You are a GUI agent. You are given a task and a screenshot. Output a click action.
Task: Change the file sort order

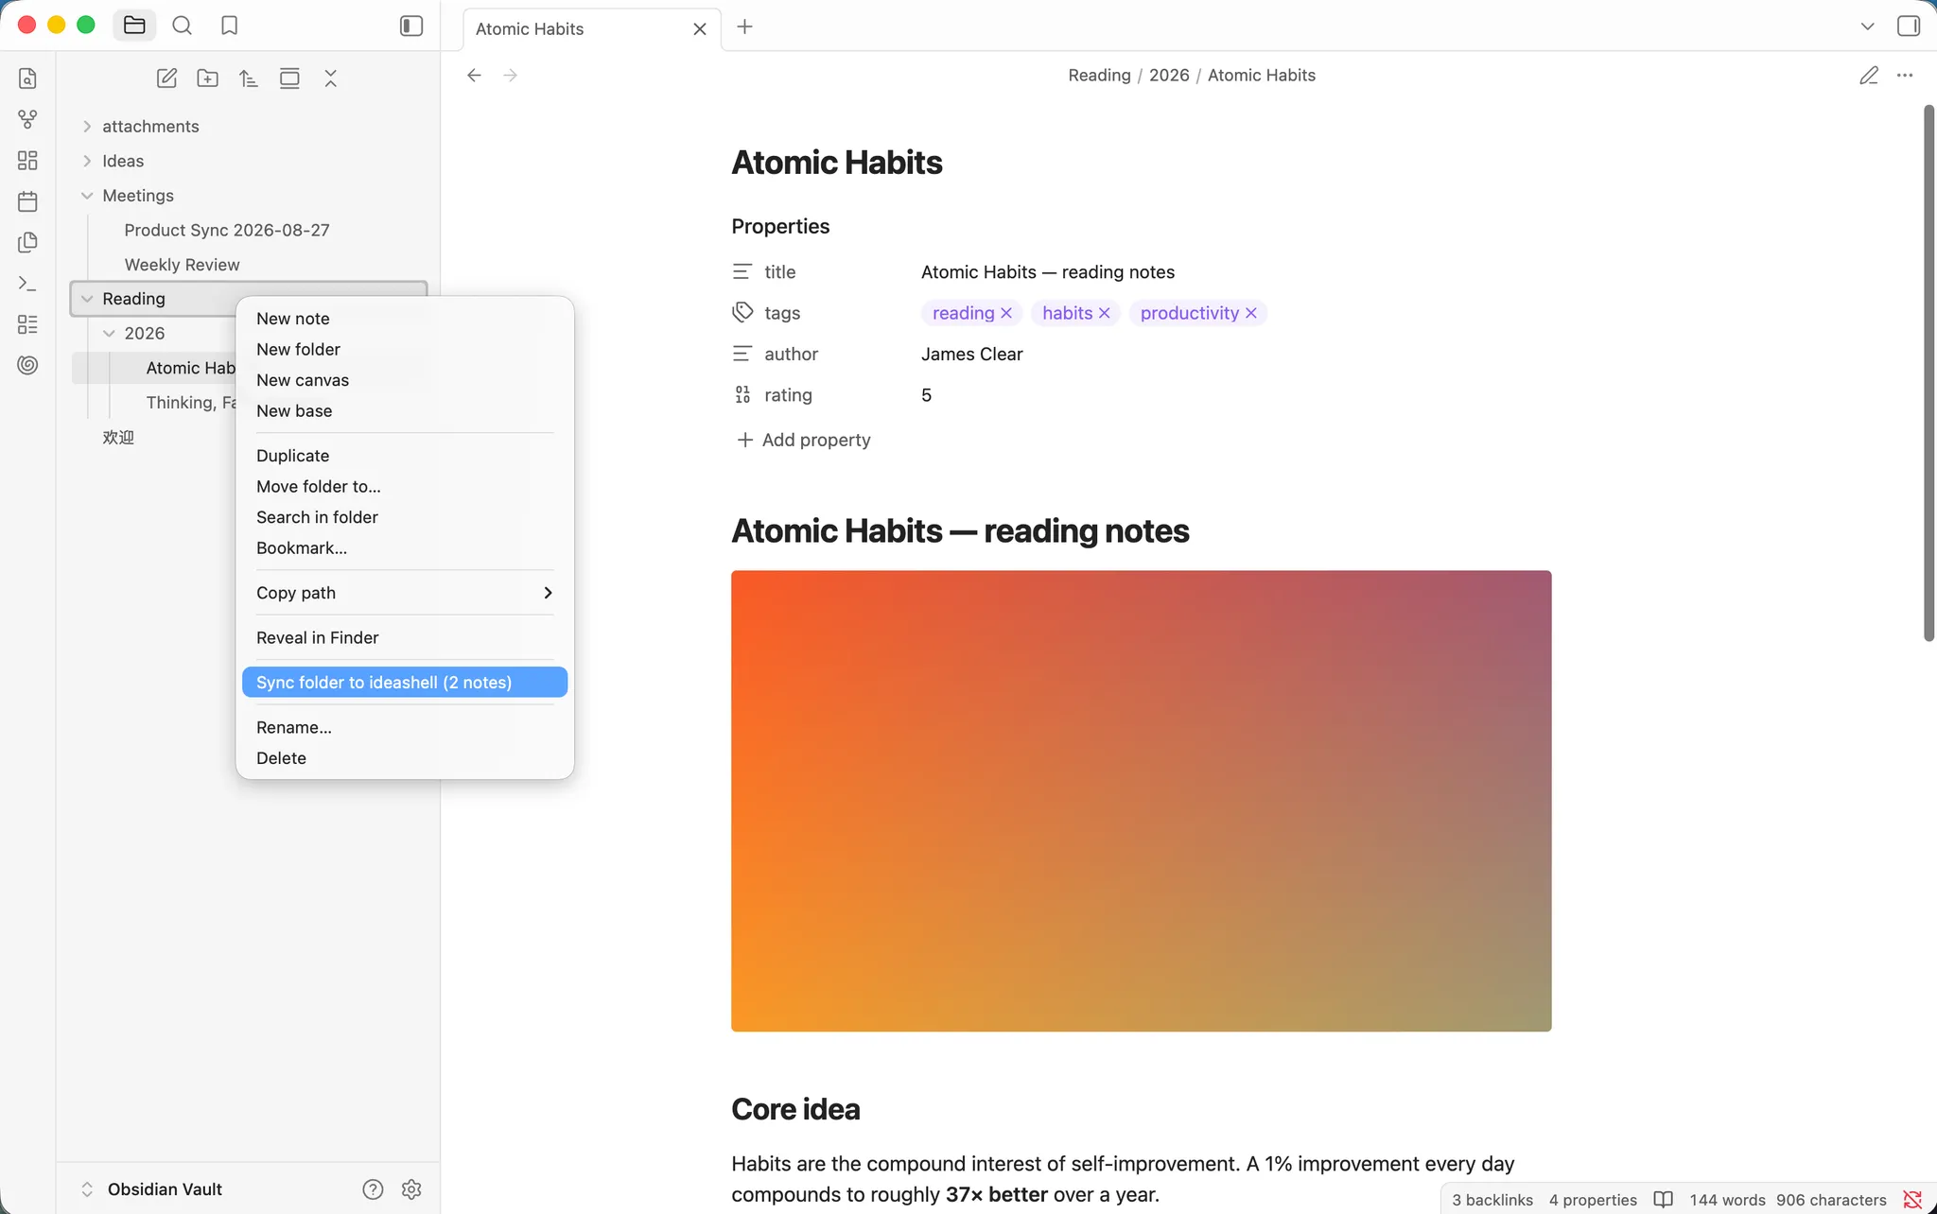coord(248,78)
